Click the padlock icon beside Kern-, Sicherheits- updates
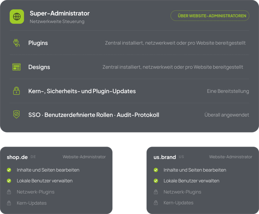This screenshot has height=214, width=259. coord(16,91)
